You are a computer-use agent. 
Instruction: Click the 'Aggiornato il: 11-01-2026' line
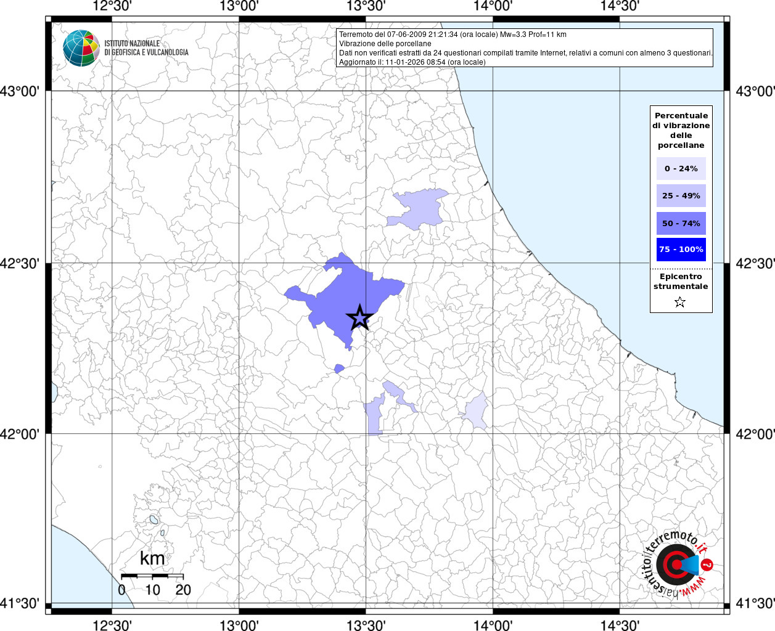click(412, 62)
